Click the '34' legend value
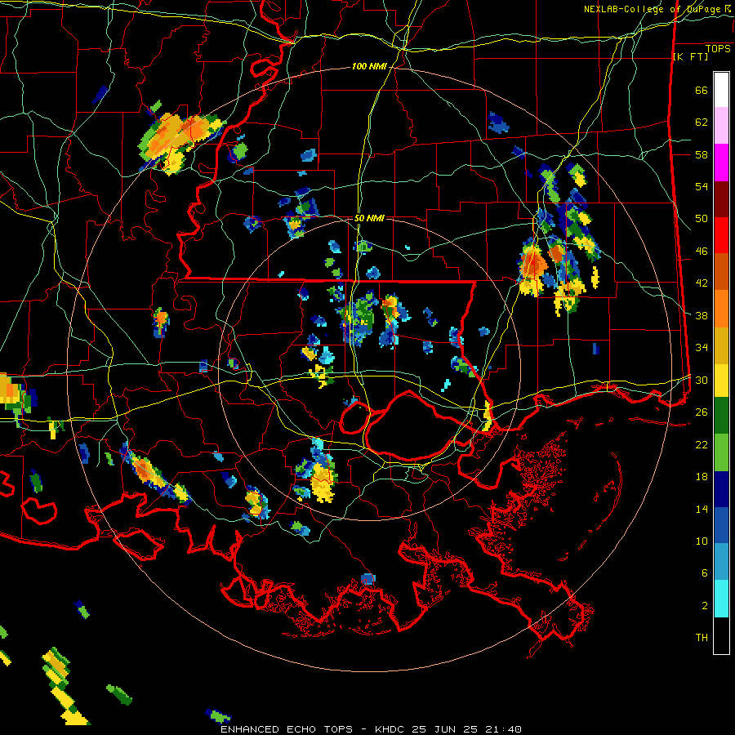 [702, 348]
